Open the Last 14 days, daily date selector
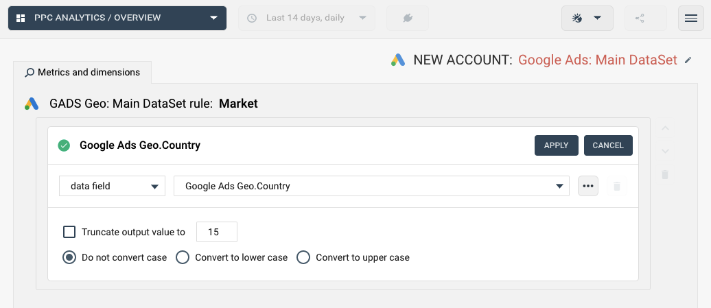 coord(307,18)
